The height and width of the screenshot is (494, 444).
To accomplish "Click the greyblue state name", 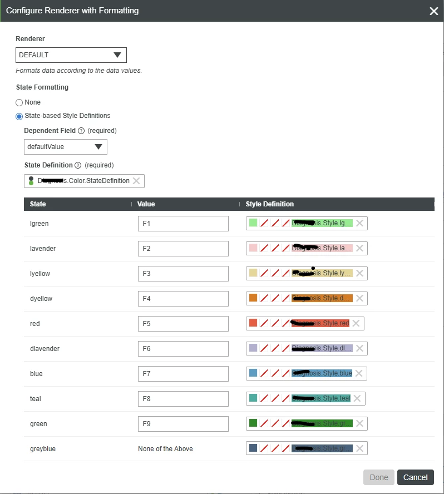I will pos(43,449).
